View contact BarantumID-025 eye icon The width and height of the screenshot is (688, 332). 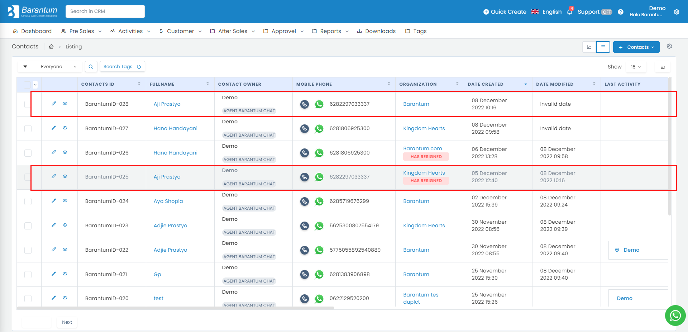coord(65,176)
